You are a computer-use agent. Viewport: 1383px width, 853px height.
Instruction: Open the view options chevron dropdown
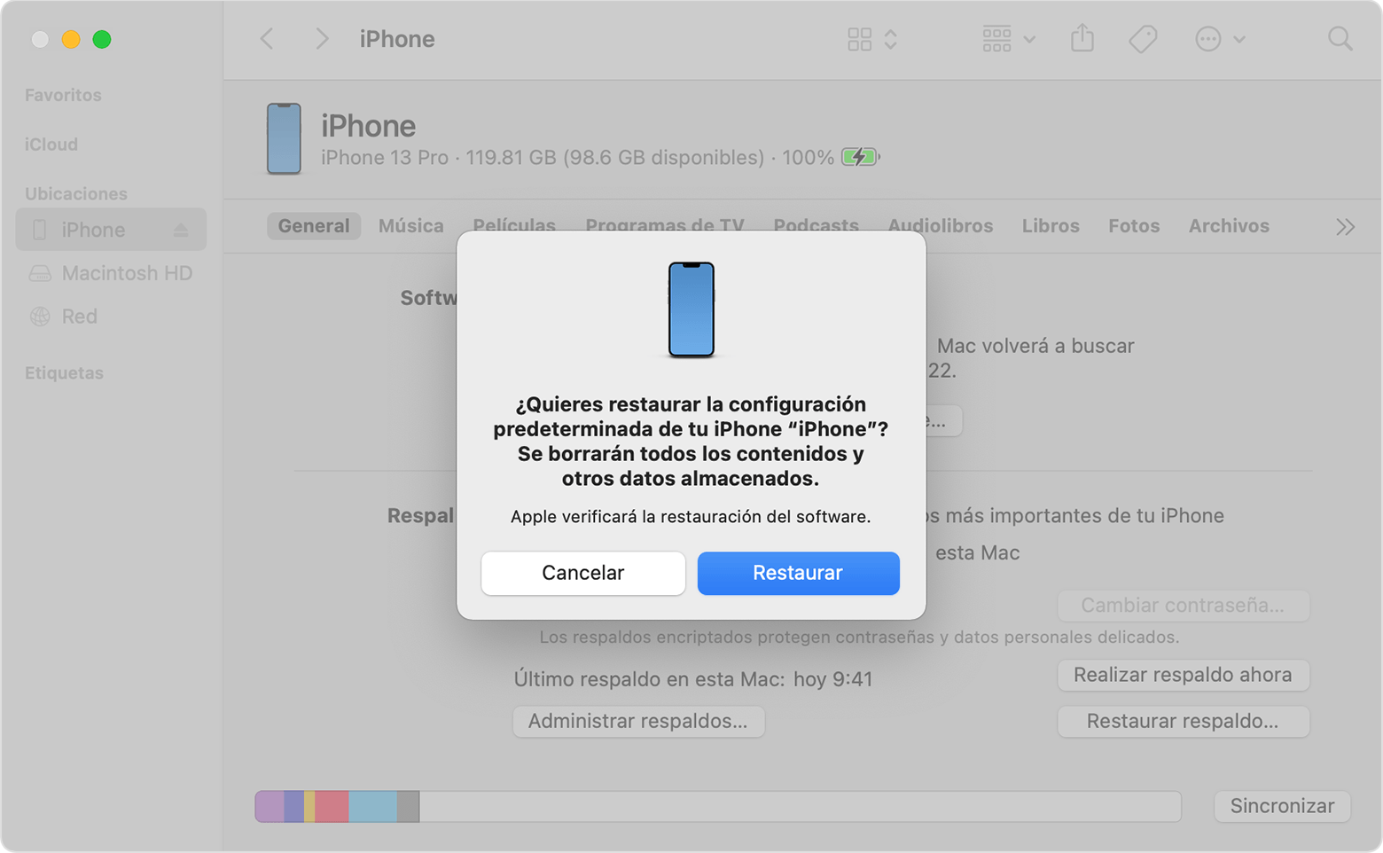point(890,39)
